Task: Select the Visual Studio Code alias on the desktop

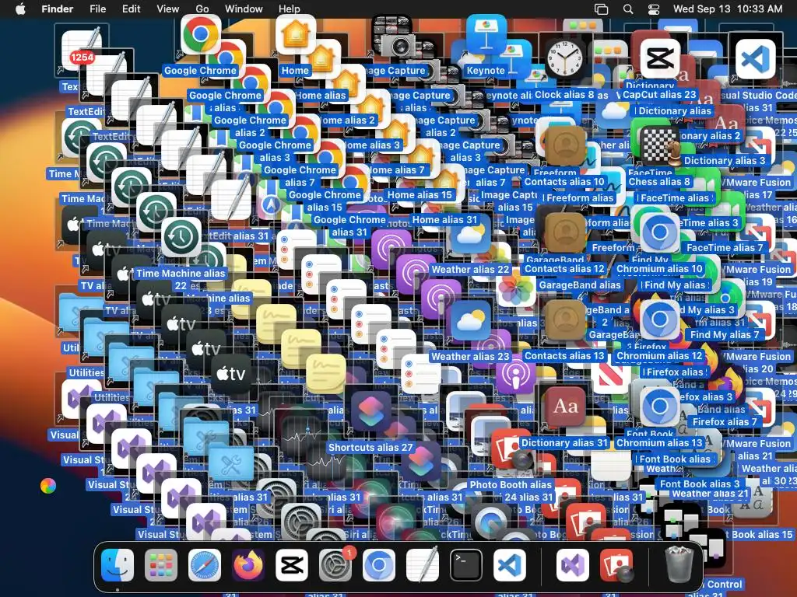Action: [x=755, y=58]
